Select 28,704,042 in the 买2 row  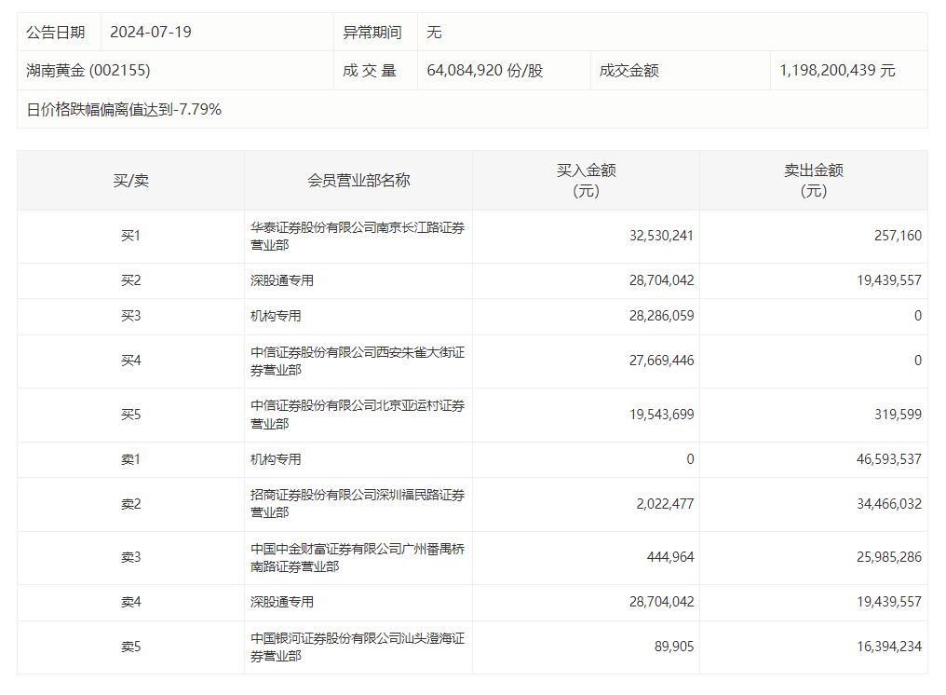pos(661,280)
